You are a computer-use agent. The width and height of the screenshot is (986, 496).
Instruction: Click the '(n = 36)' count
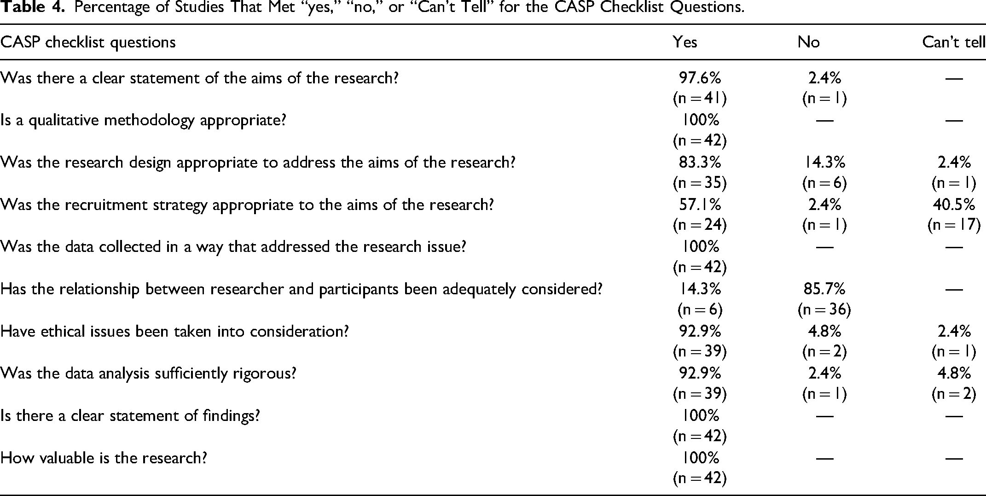[824, 309]
